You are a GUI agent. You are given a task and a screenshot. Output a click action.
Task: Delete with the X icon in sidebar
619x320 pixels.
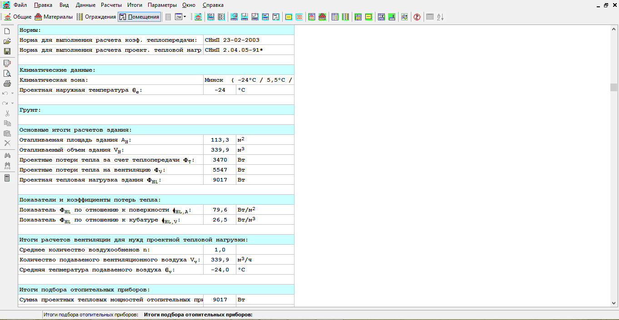[7, 143]
